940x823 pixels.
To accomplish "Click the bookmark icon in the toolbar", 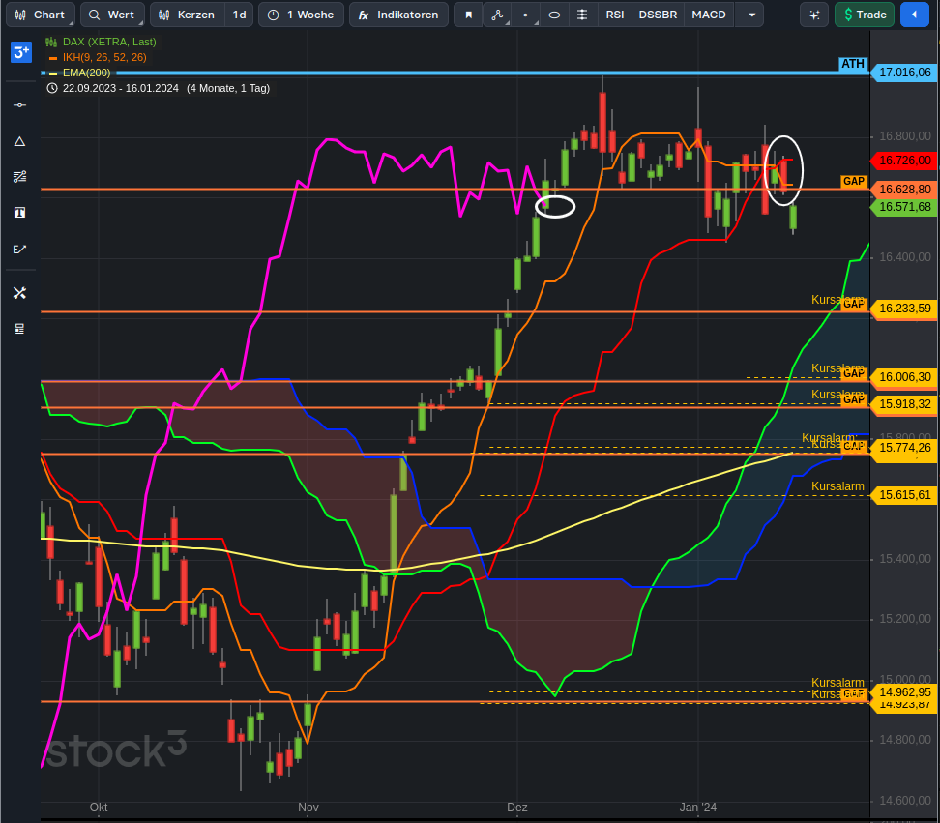I will pyautogui.click(x=468, y=15).
